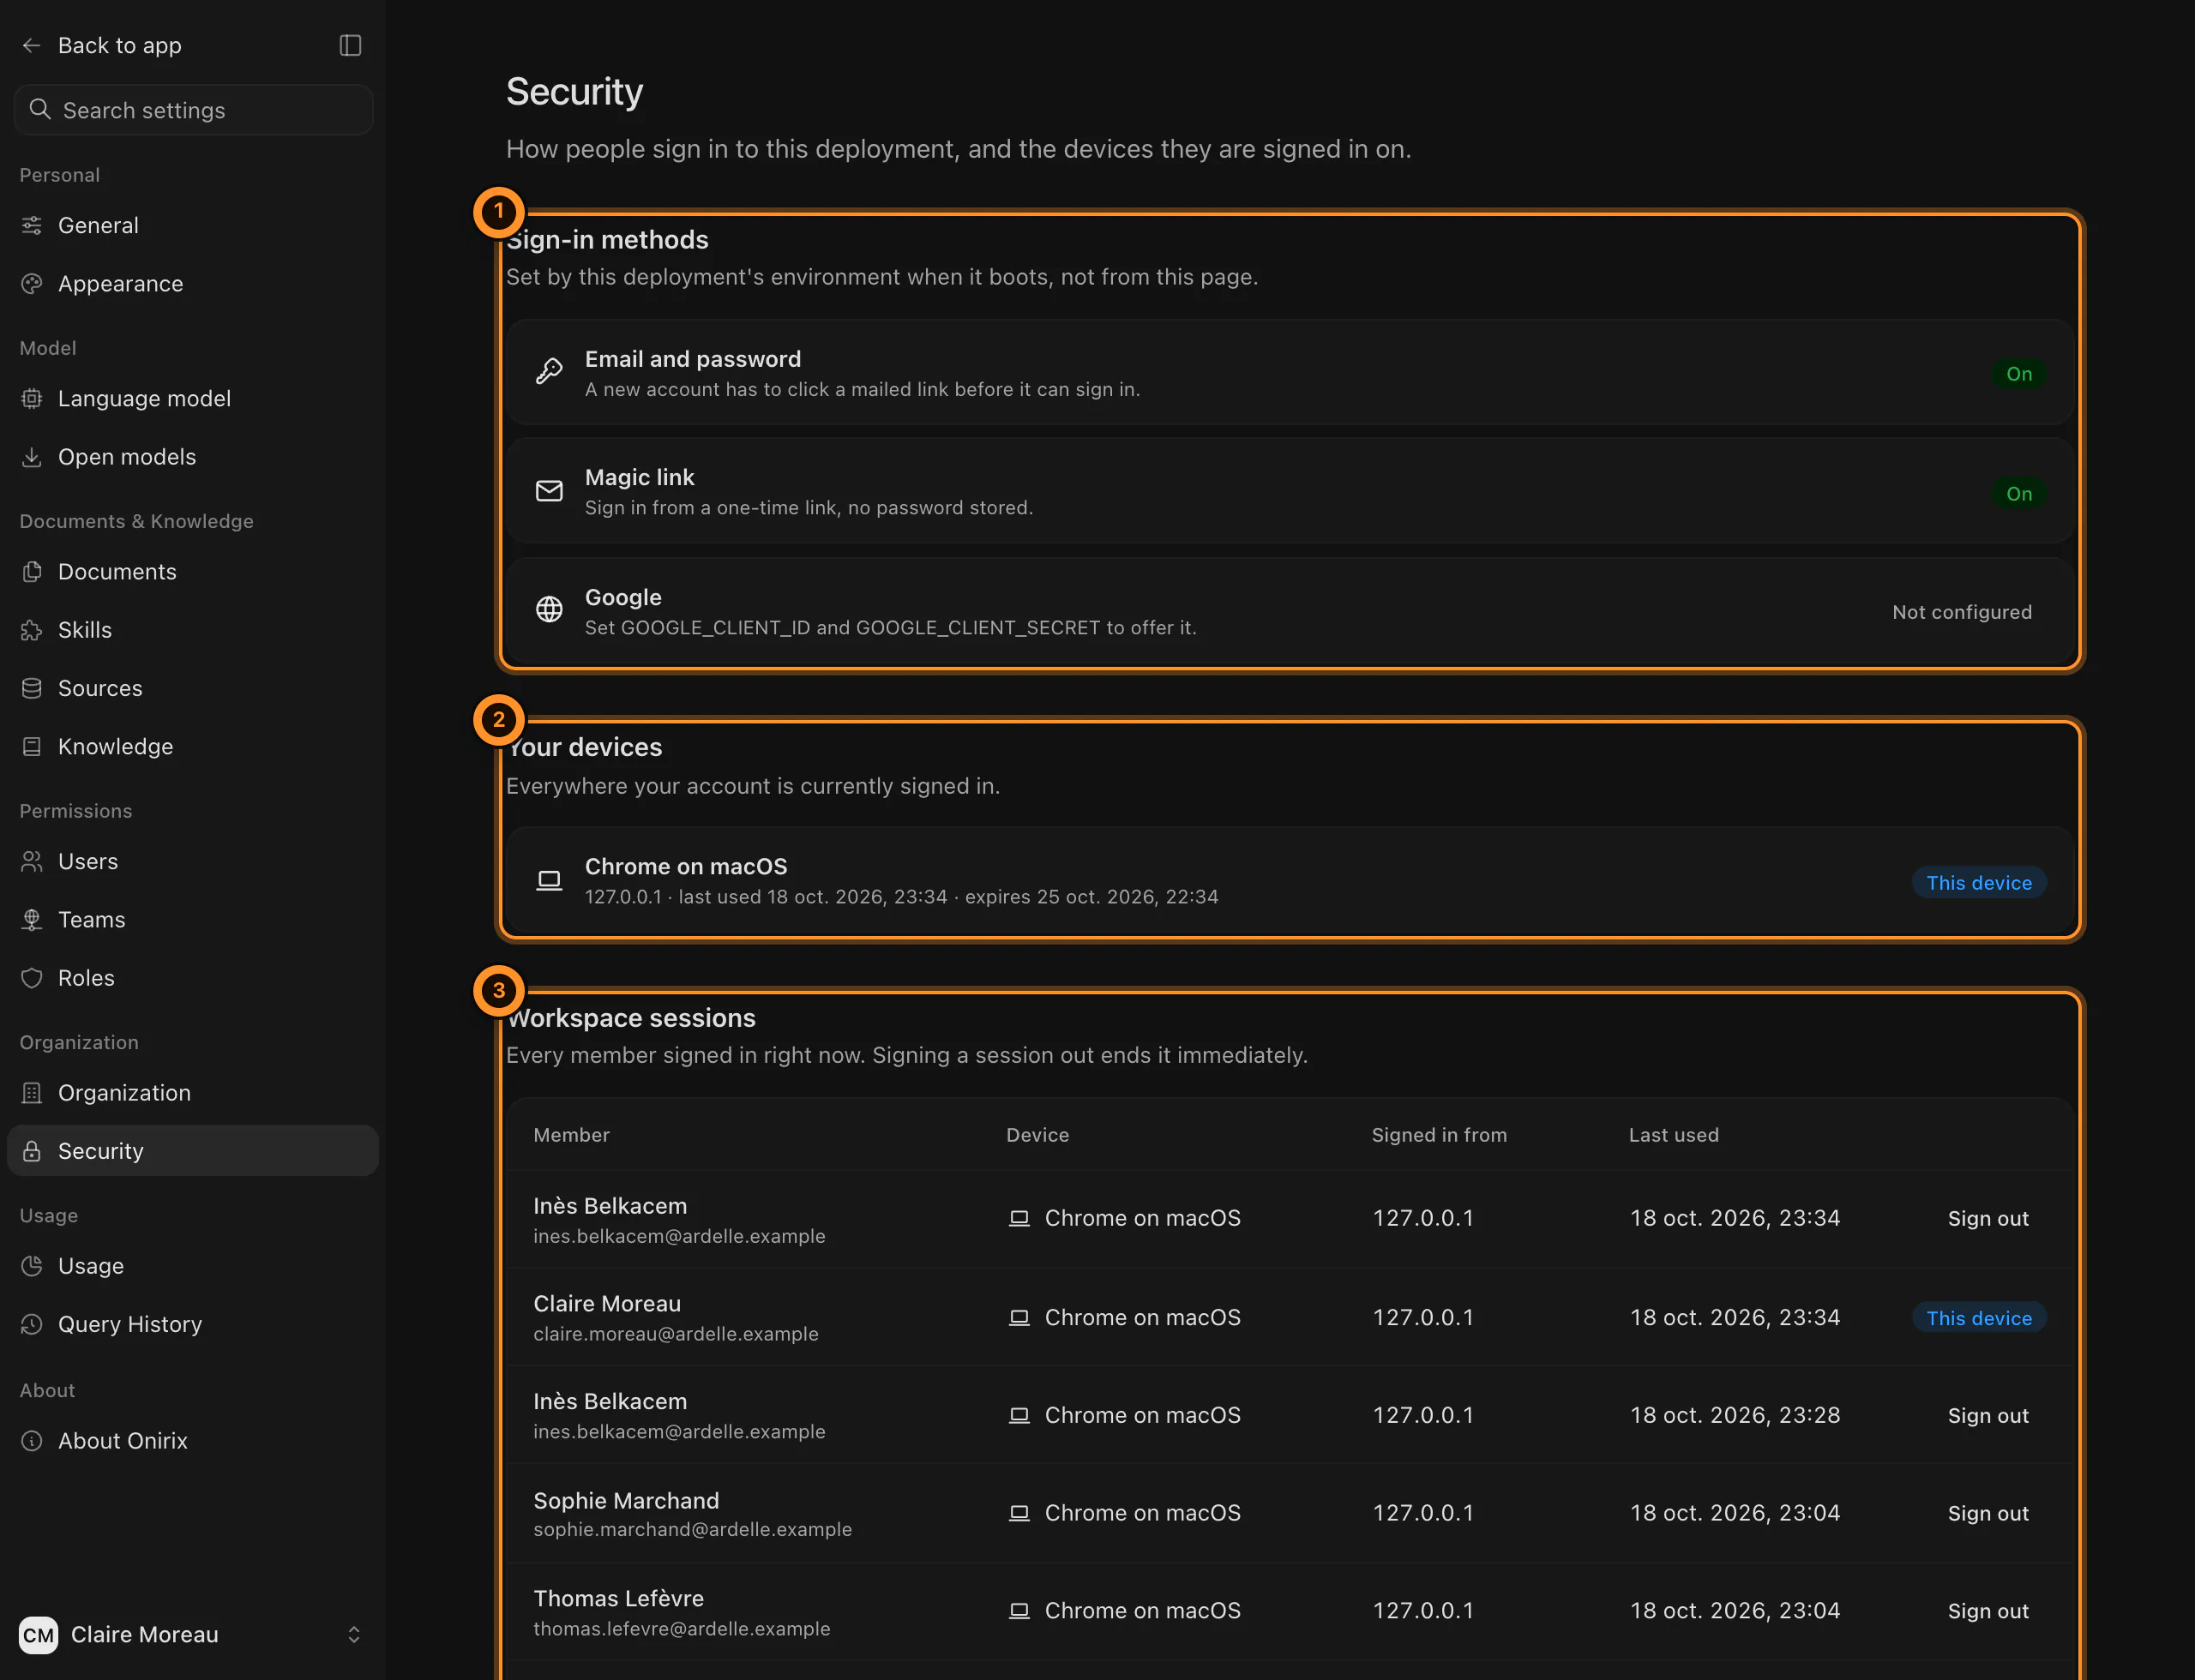Click the This device badge under Your devices
Screen dimensions: 2195x1680
pyautogui.click(x=1979, y=883)
